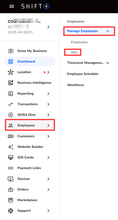Click Manage Employees label

[83, 31]
